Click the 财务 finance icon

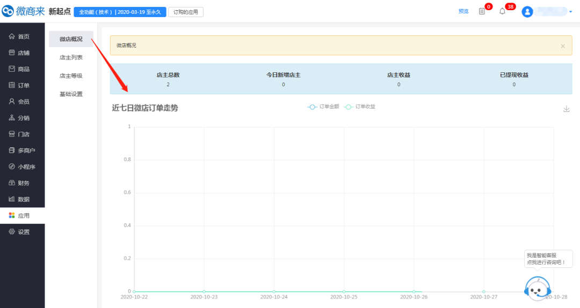tap(12, 183)
